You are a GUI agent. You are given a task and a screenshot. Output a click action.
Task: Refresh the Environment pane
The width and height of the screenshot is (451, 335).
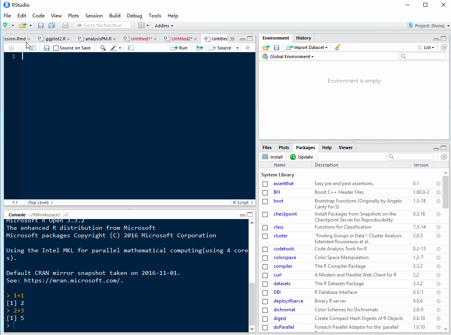click(444, 47)
